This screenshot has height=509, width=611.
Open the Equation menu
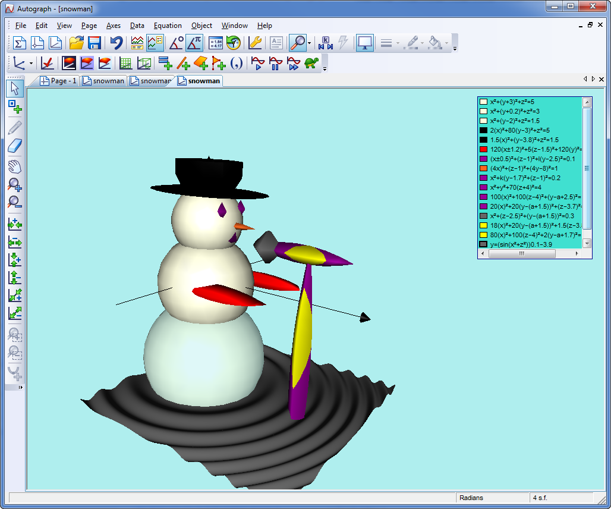coord(168,26)
